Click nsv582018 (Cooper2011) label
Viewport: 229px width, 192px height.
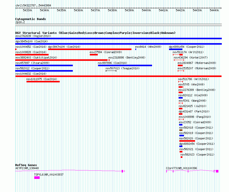point(196,128)
